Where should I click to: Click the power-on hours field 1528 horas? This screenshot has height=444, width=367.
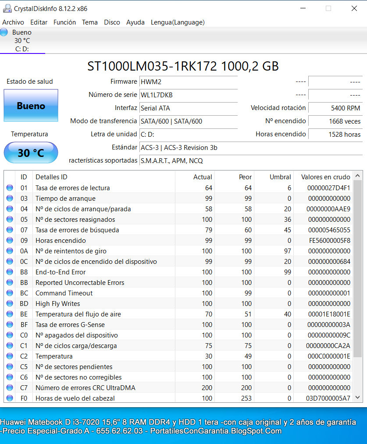335,135
